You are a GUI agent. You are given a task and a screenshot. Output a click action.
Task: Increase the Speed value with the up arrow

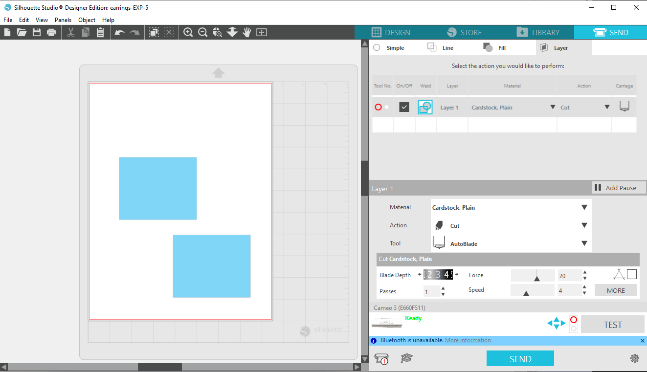(x=585, y=287)
